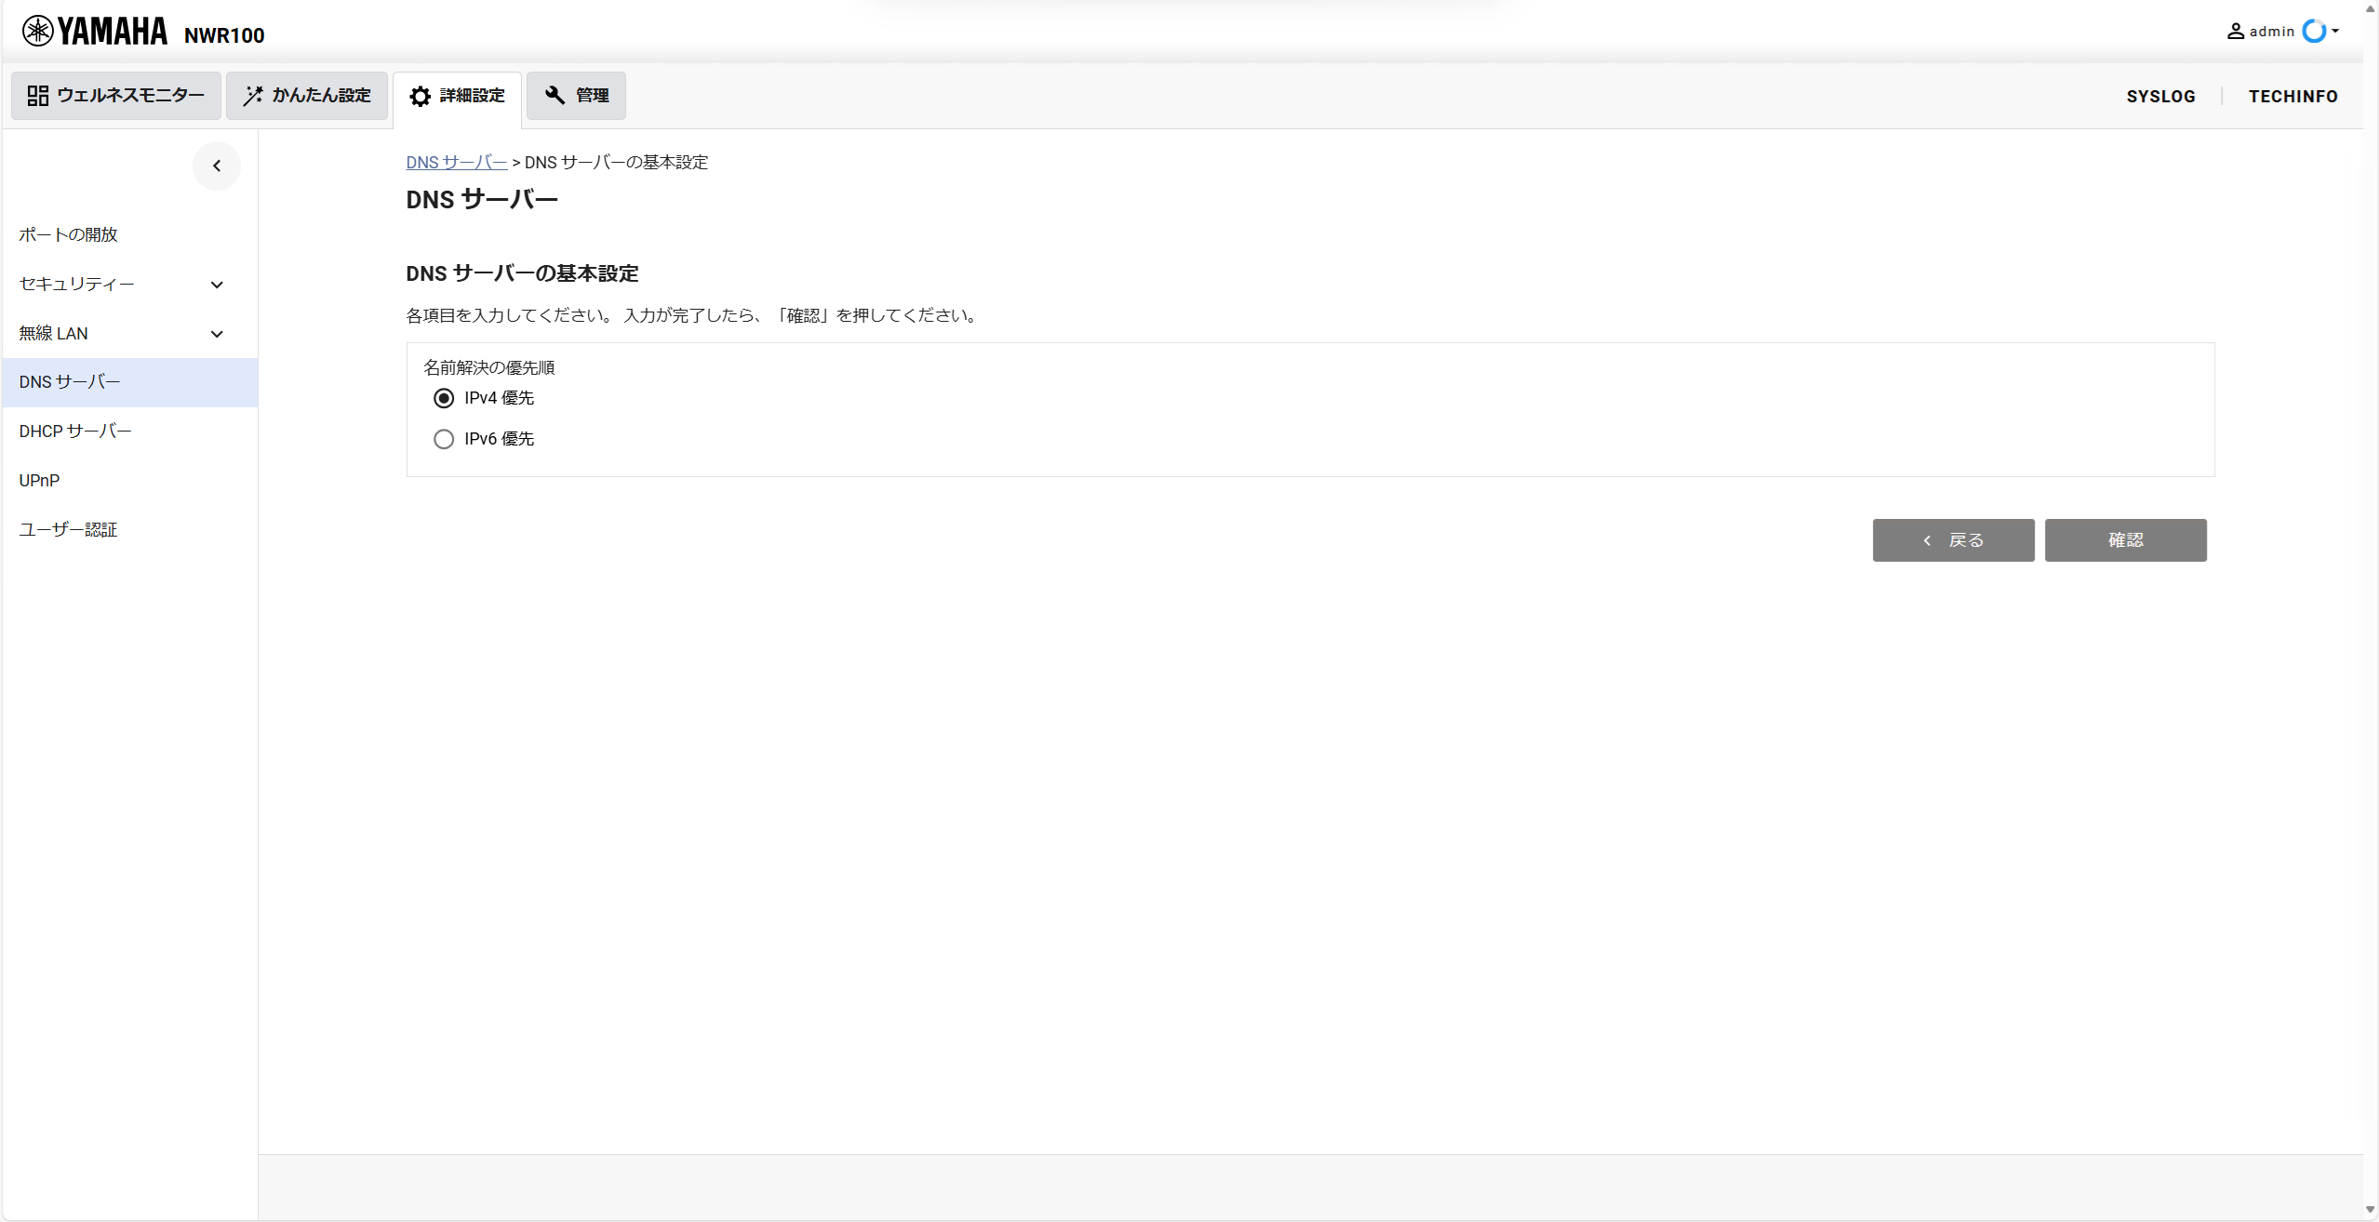Viewport: 2379px width, 1222px height.
Task: Click the blue loading circle icon
Action: (2314, 32)
